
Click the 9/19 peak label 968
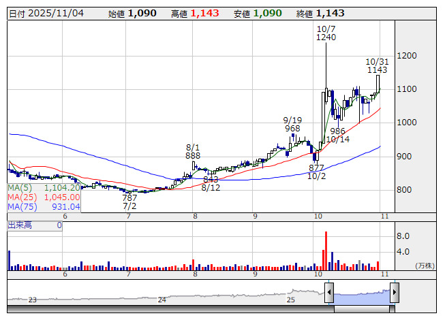[x=292, y=128]
